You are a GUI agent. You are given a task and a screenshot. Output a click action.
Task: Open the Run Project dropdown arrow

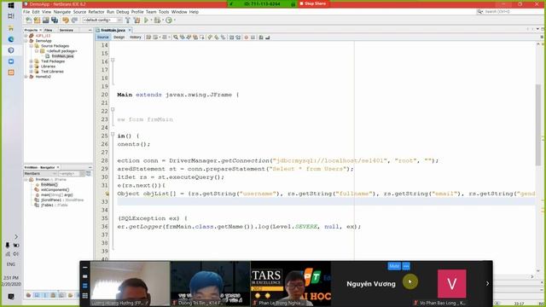(x=151, y=20)
